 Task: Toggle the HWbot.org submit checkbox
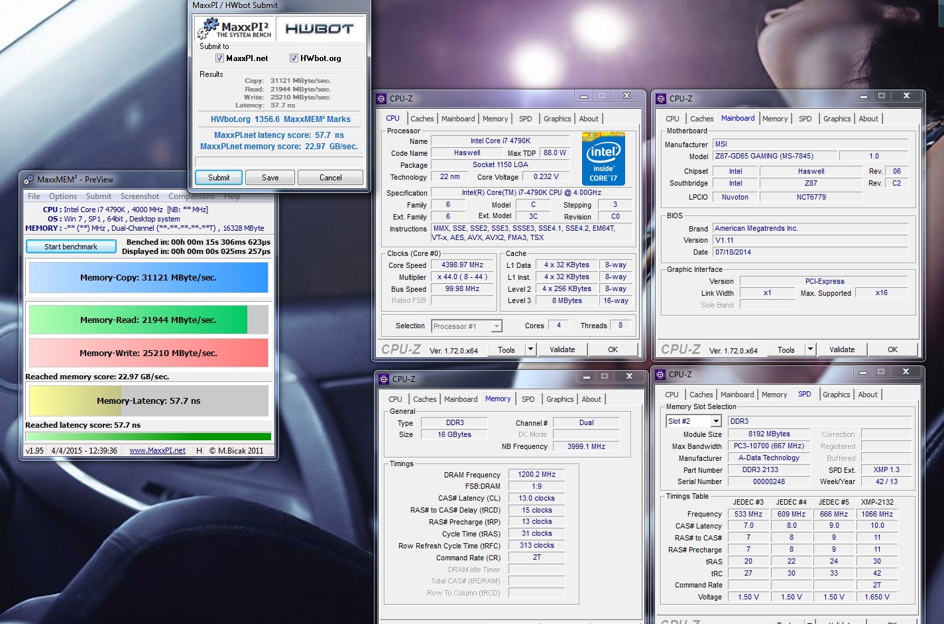tap(294, 58)
